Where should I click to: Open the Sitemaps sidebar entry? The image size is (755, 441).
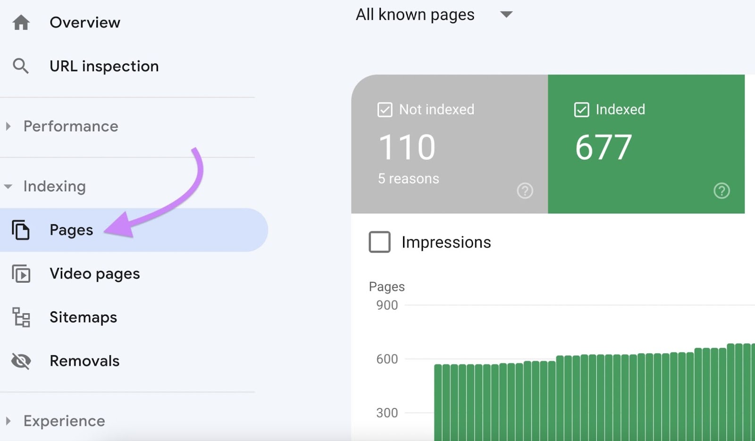tap(83, 318)
